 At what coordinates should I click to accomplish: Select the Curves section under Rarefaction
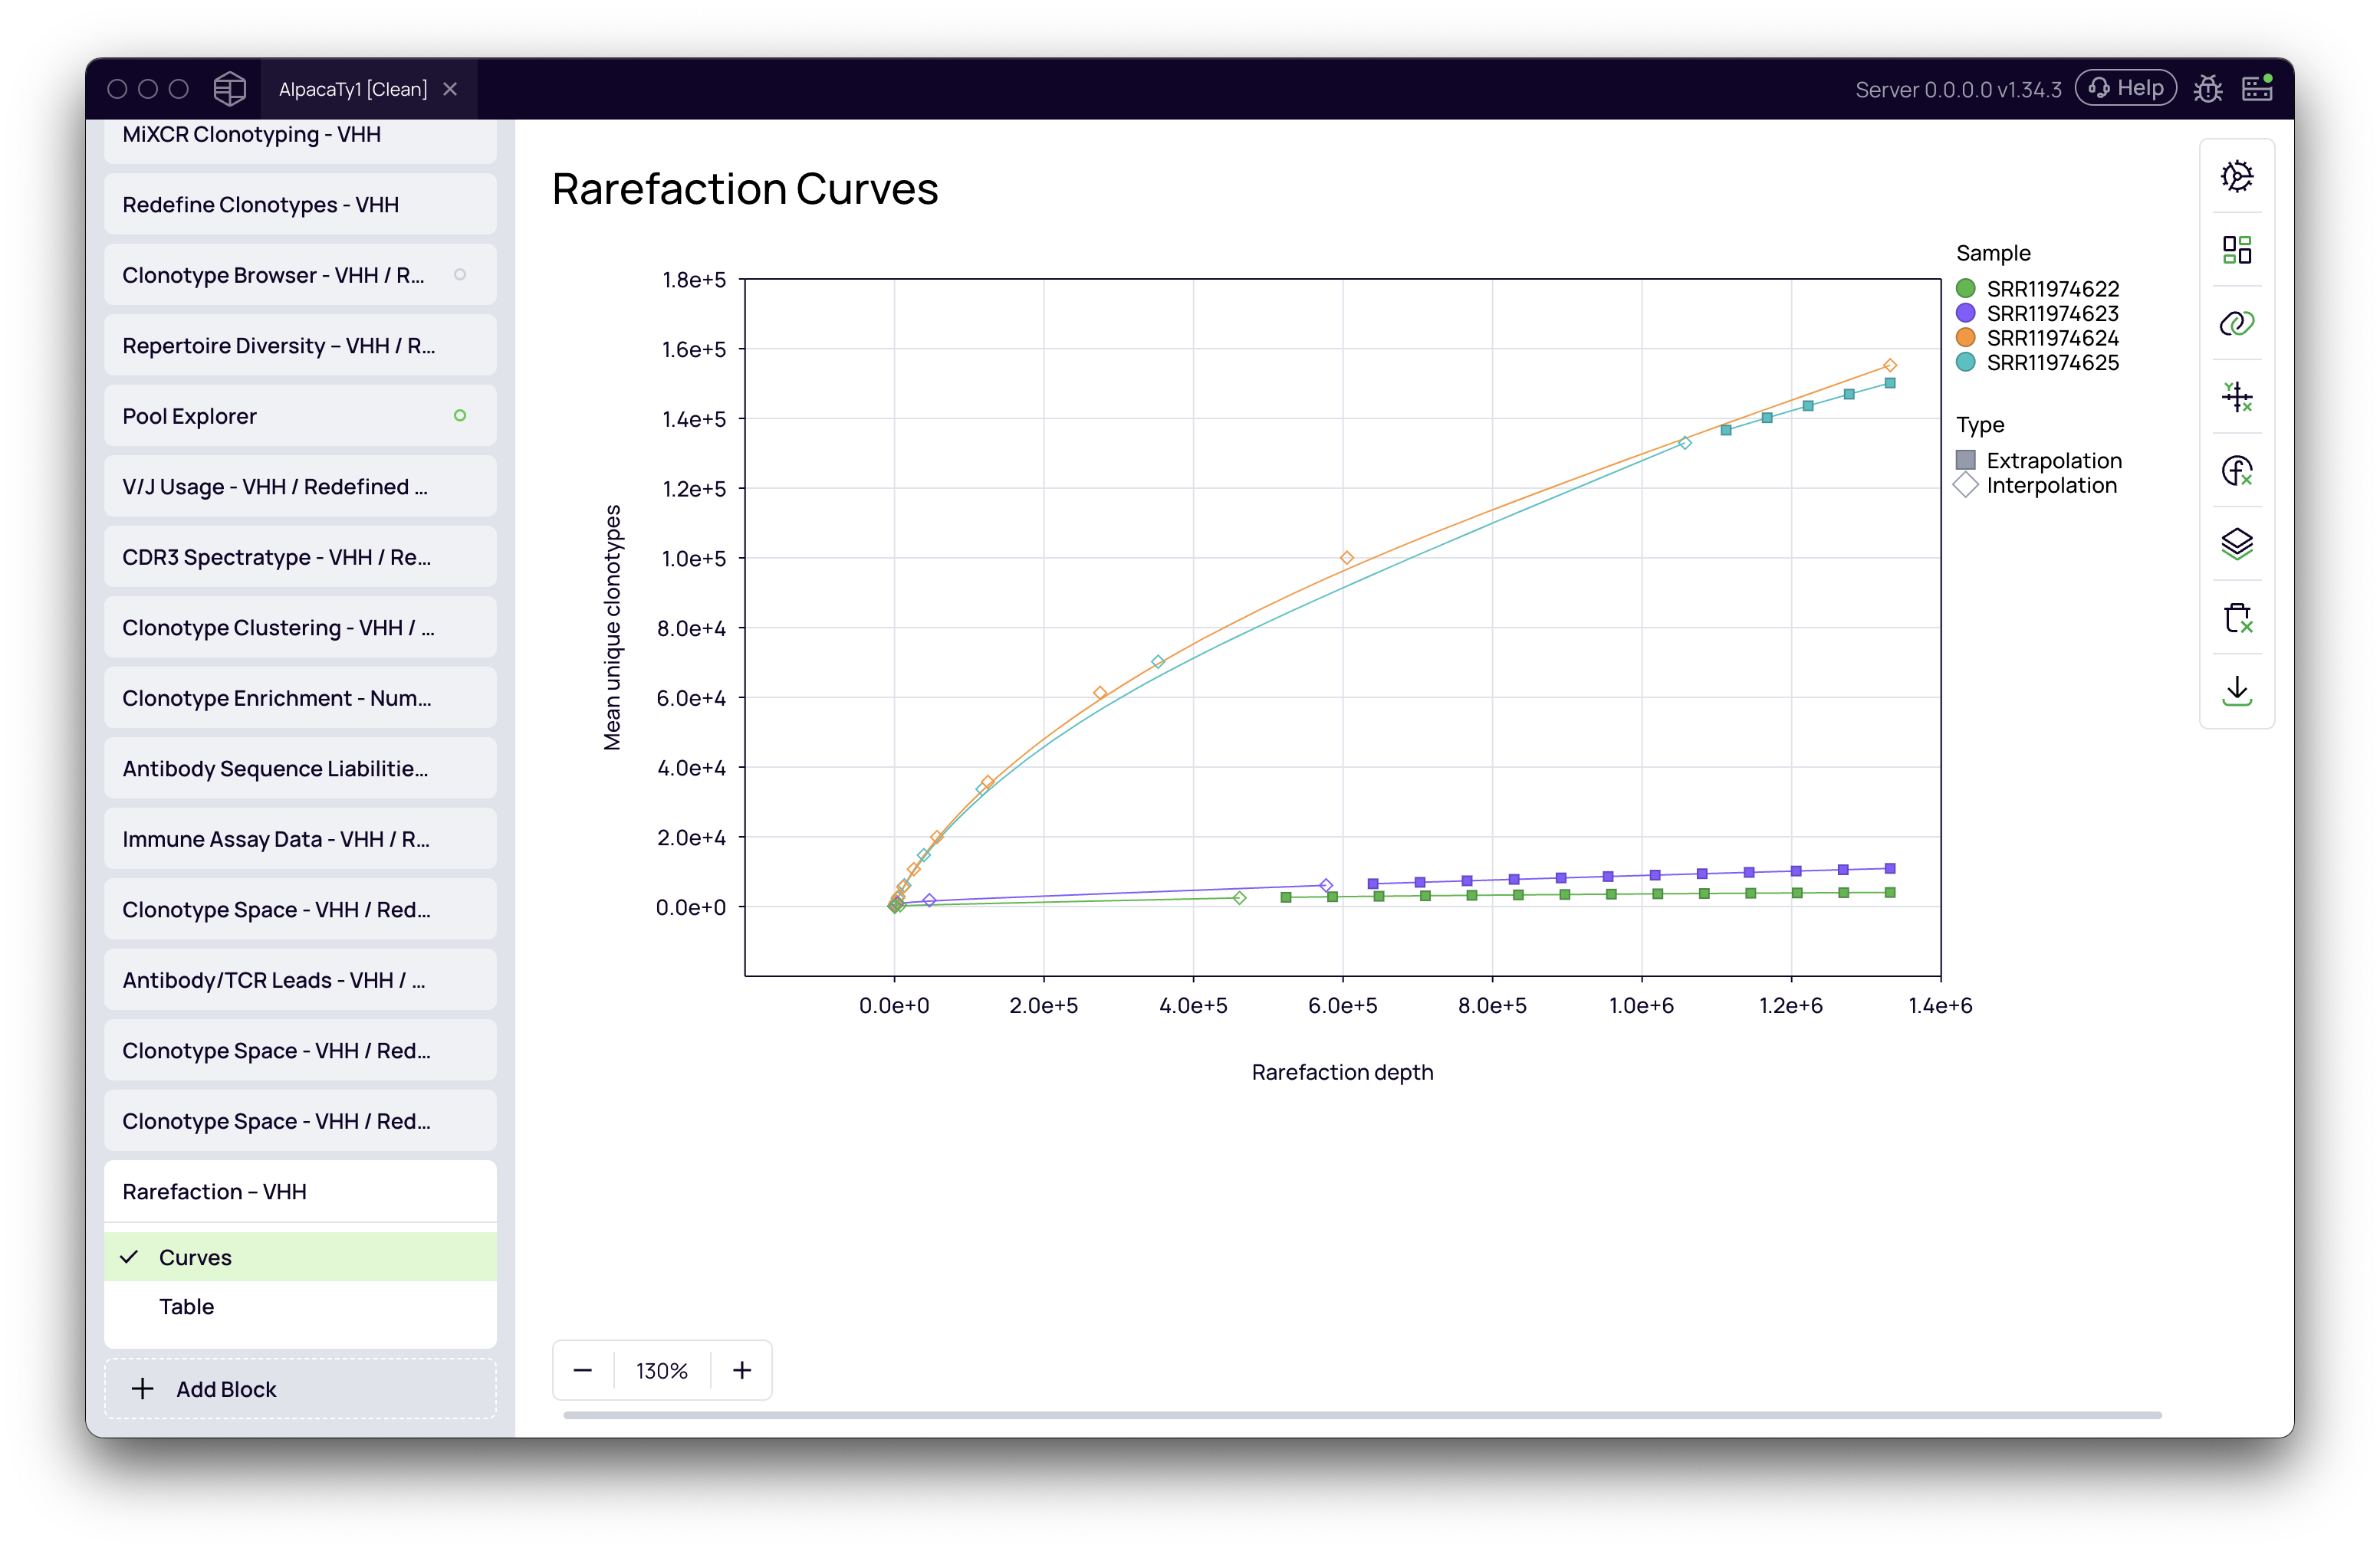(x=196, y=1258)
